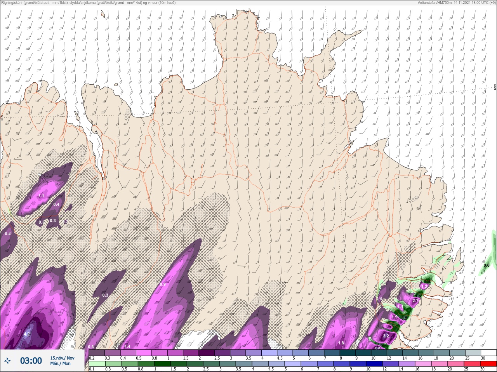Select the top legend pink swatch between 0.5 and 0.8
Screen dimensions: 497x372
144,353
